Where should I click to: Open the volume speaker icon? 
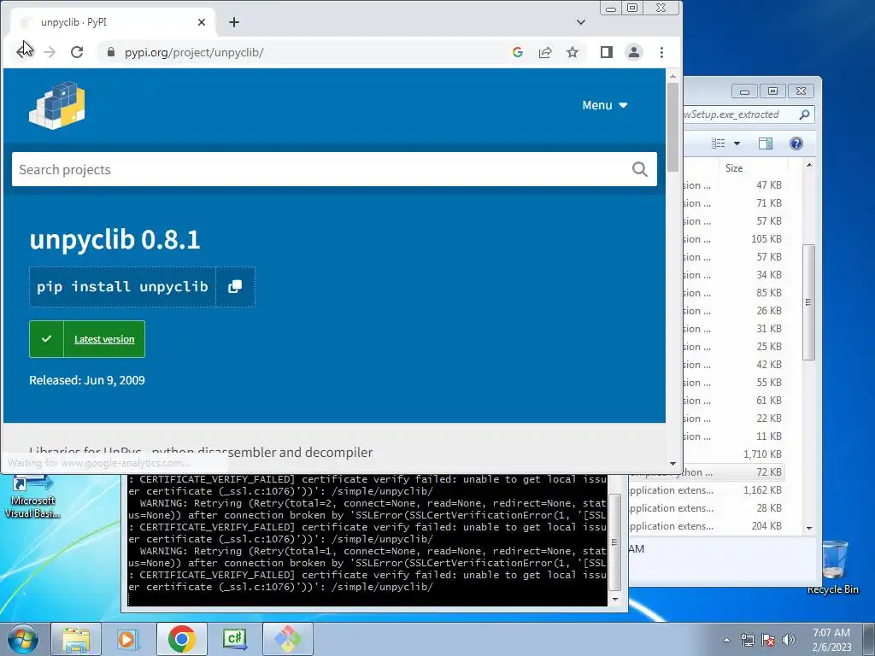click(x=789, y=640)
